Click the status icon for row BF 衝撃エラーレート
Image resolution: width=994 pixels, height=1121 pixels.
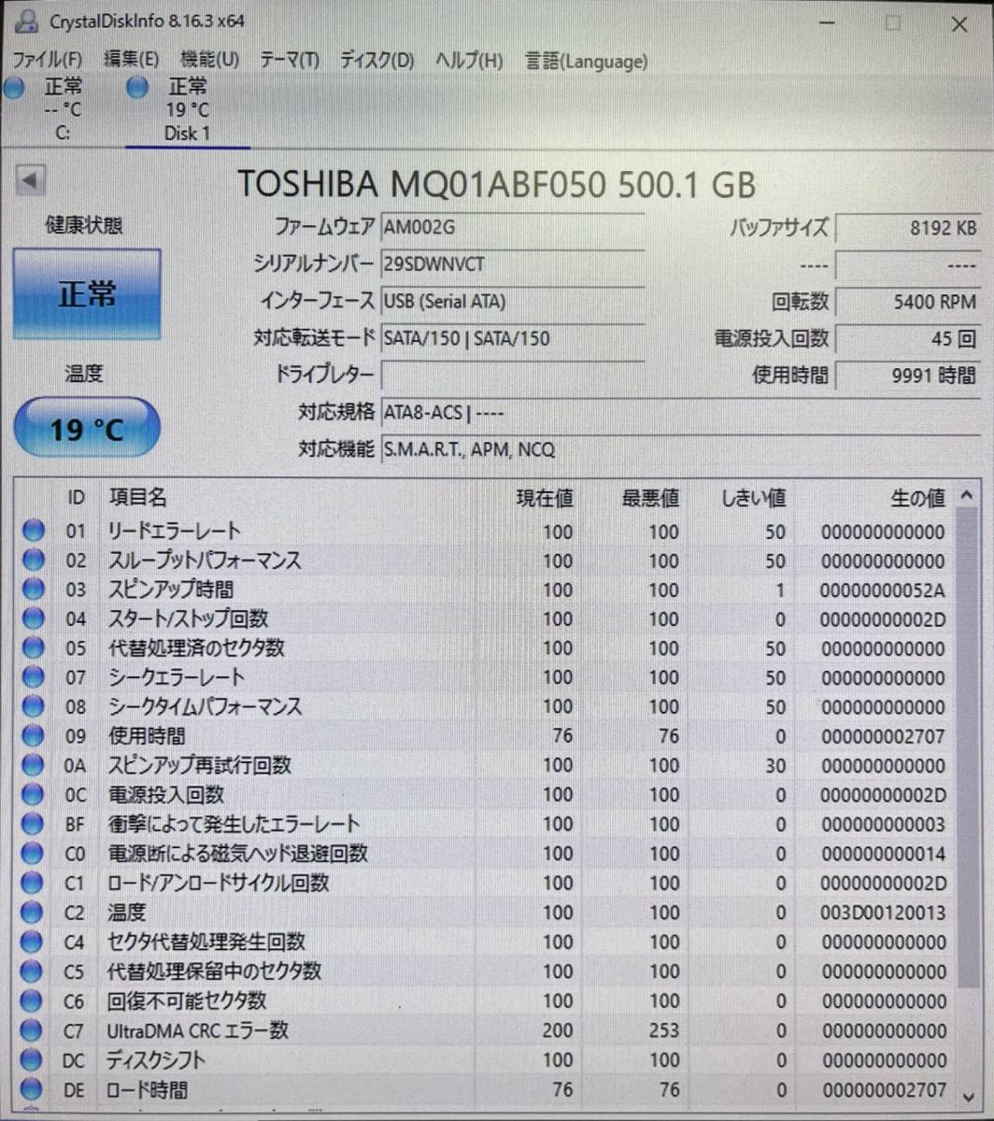point(34,824)
